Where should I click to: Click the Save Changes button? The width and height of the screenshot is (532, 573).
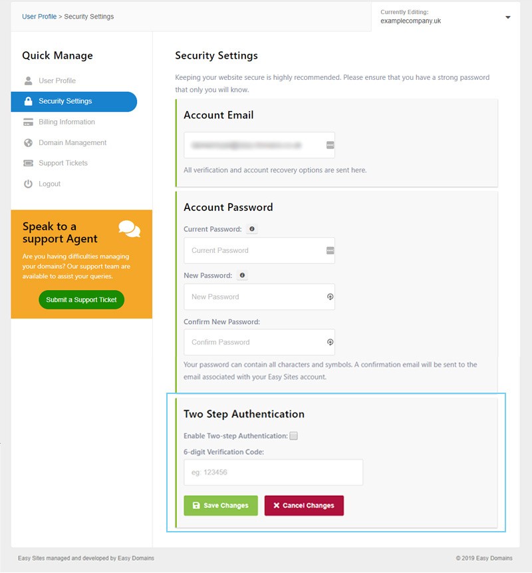(x=221, y=505)
